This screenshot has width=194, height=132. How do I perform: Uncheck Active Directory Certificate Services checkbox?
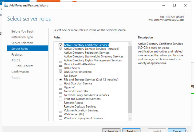(x=60, y=45)
